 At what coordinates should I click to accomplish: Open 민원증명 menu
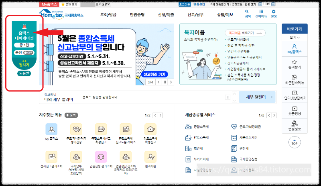pyautogui.click(x=137, y=15)
